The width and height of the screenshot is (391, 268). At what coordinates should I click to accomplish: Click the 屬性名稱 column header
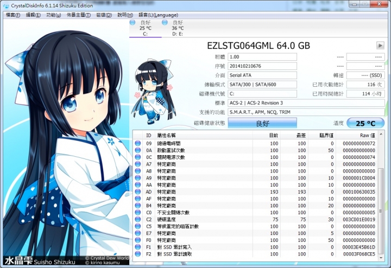tap(204, 135)
